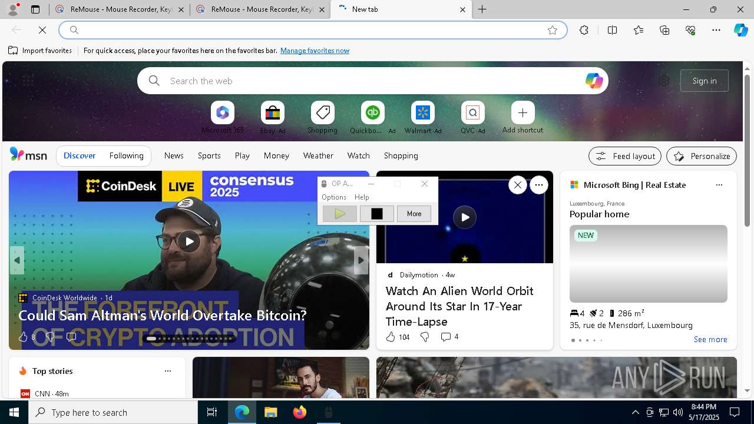The width and height of the screenshot is (754, 424).
Task: Open Edge Settings and more menu
Action: [x=716, y=30]
